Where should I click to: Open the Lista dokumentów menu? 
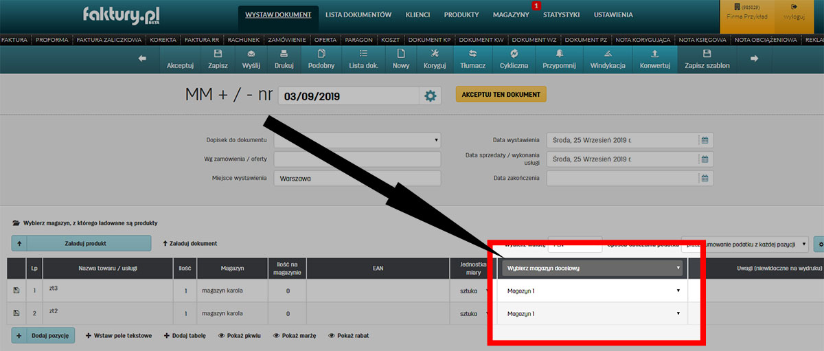tap(358, 14)
